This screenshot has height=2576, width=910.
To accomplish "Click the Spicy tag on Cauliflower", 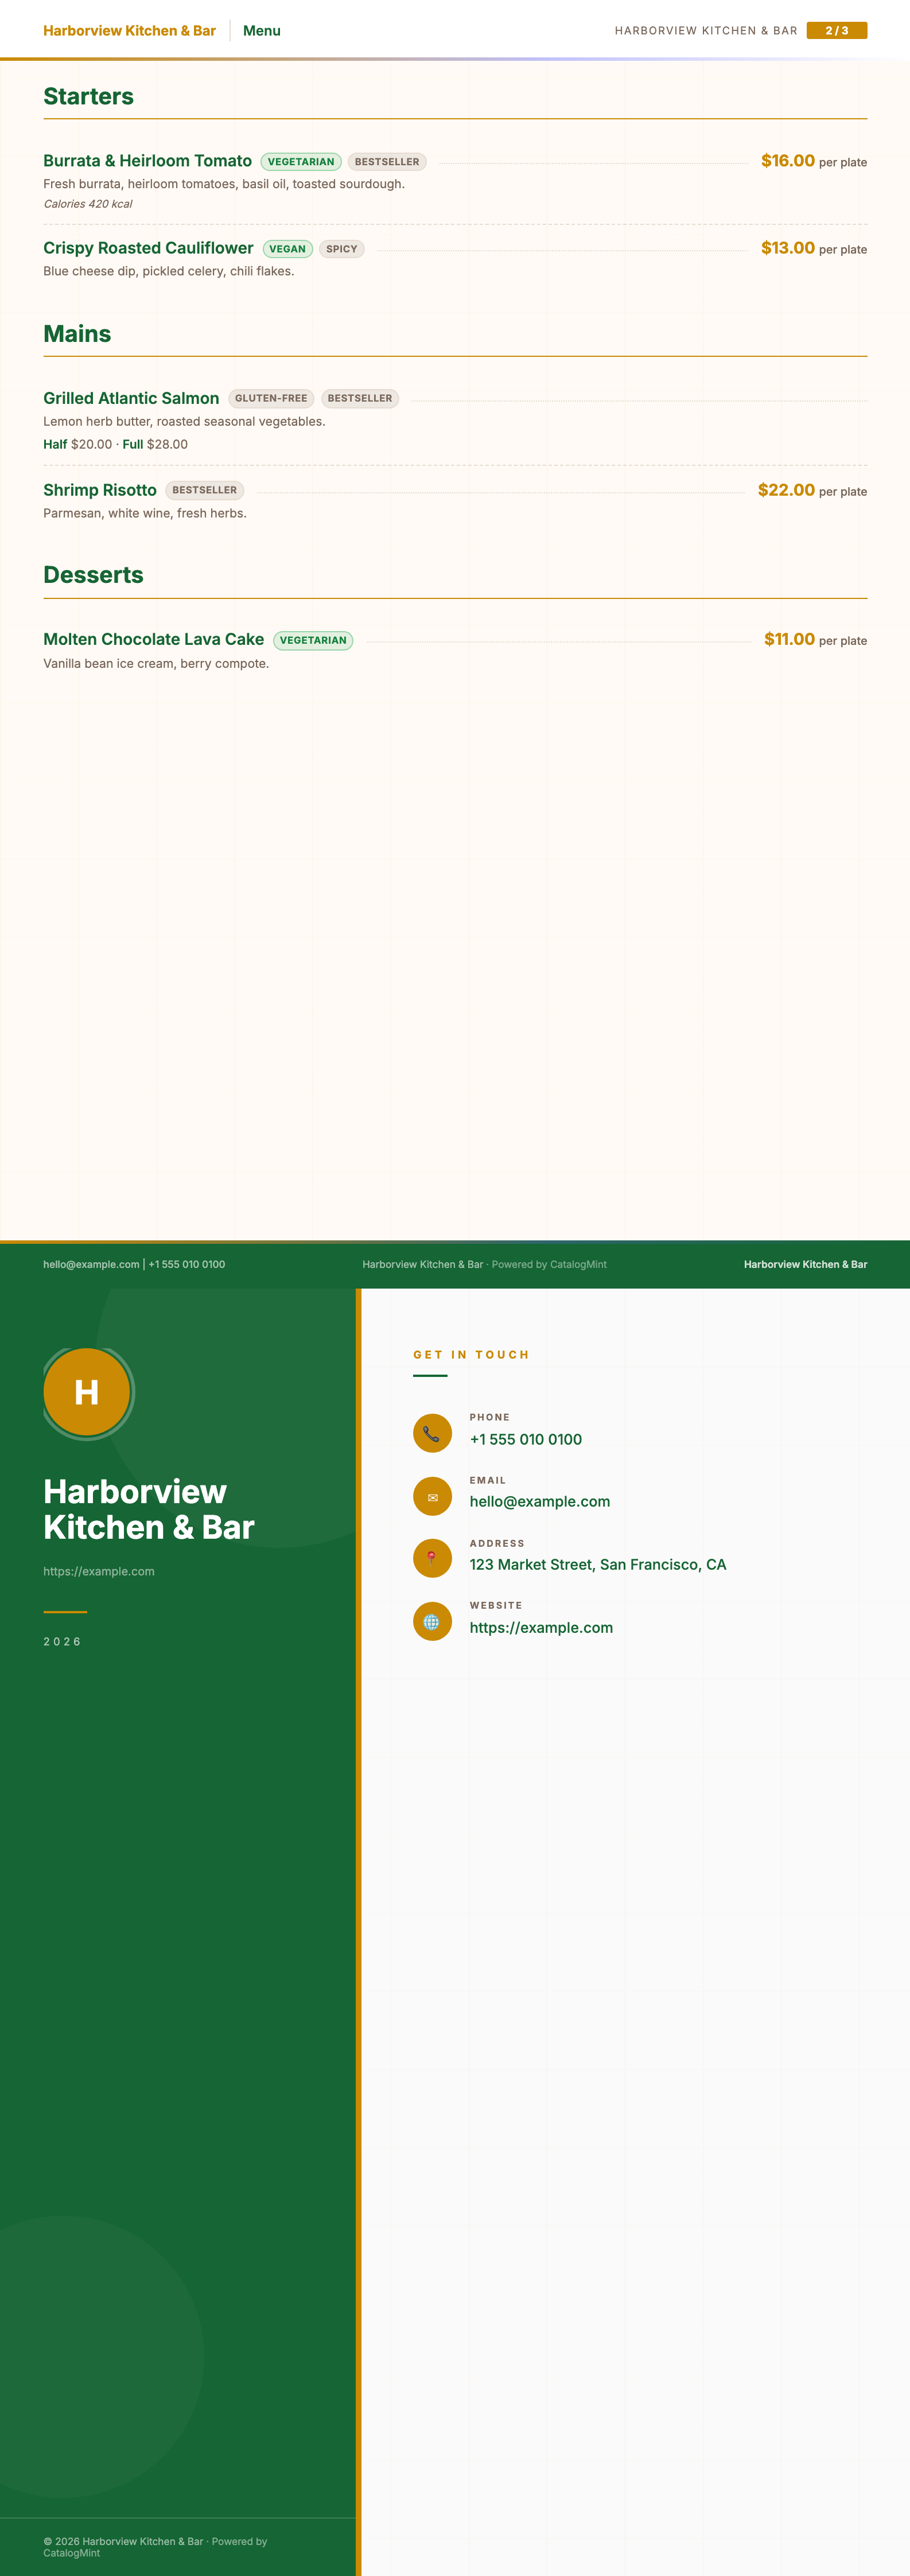I will (342, 249).
